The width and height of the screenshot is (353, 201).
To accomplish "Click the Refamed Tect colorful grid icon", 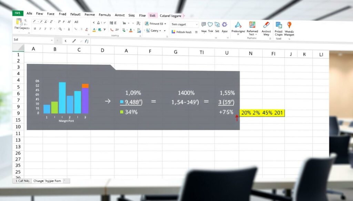I will pyautogui.click(x=252, y=25).
